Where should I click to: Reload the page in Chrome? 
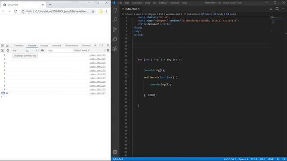click(x=16, y=11)
